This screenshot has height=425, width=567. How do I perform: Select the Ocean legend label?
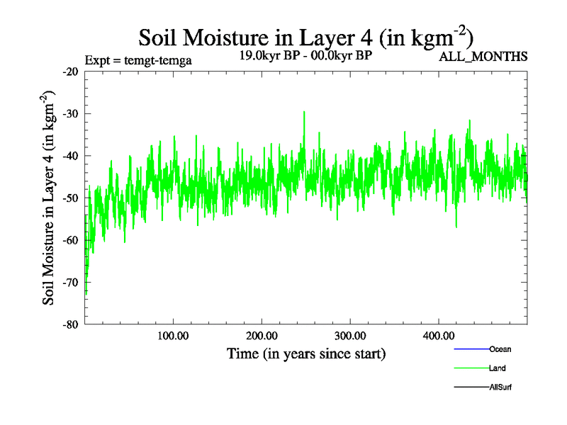(500, 349)
